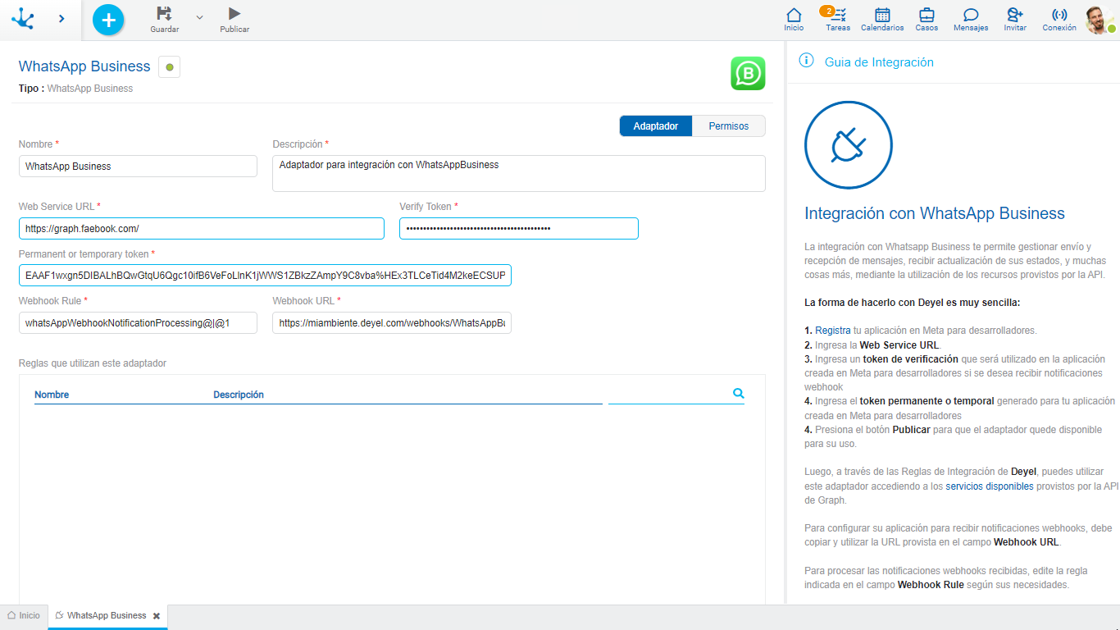Click the rules search magnifier icon
Viewport: 1120px width, 630px height.
739,394
